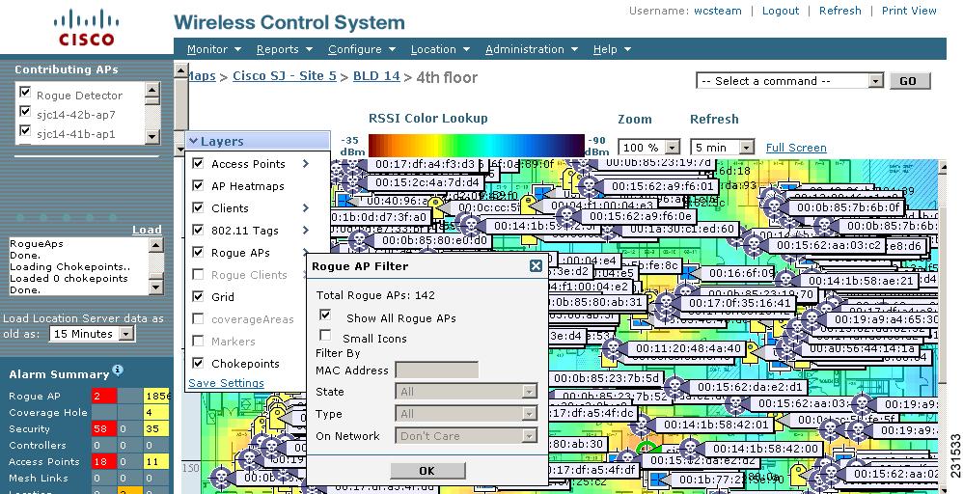Image resolution: width=963 pixels, height=494 pixels.
Task: Go to the Cisco SJ - Site 5 breadcrumb
Action: [x=285, y=76]
